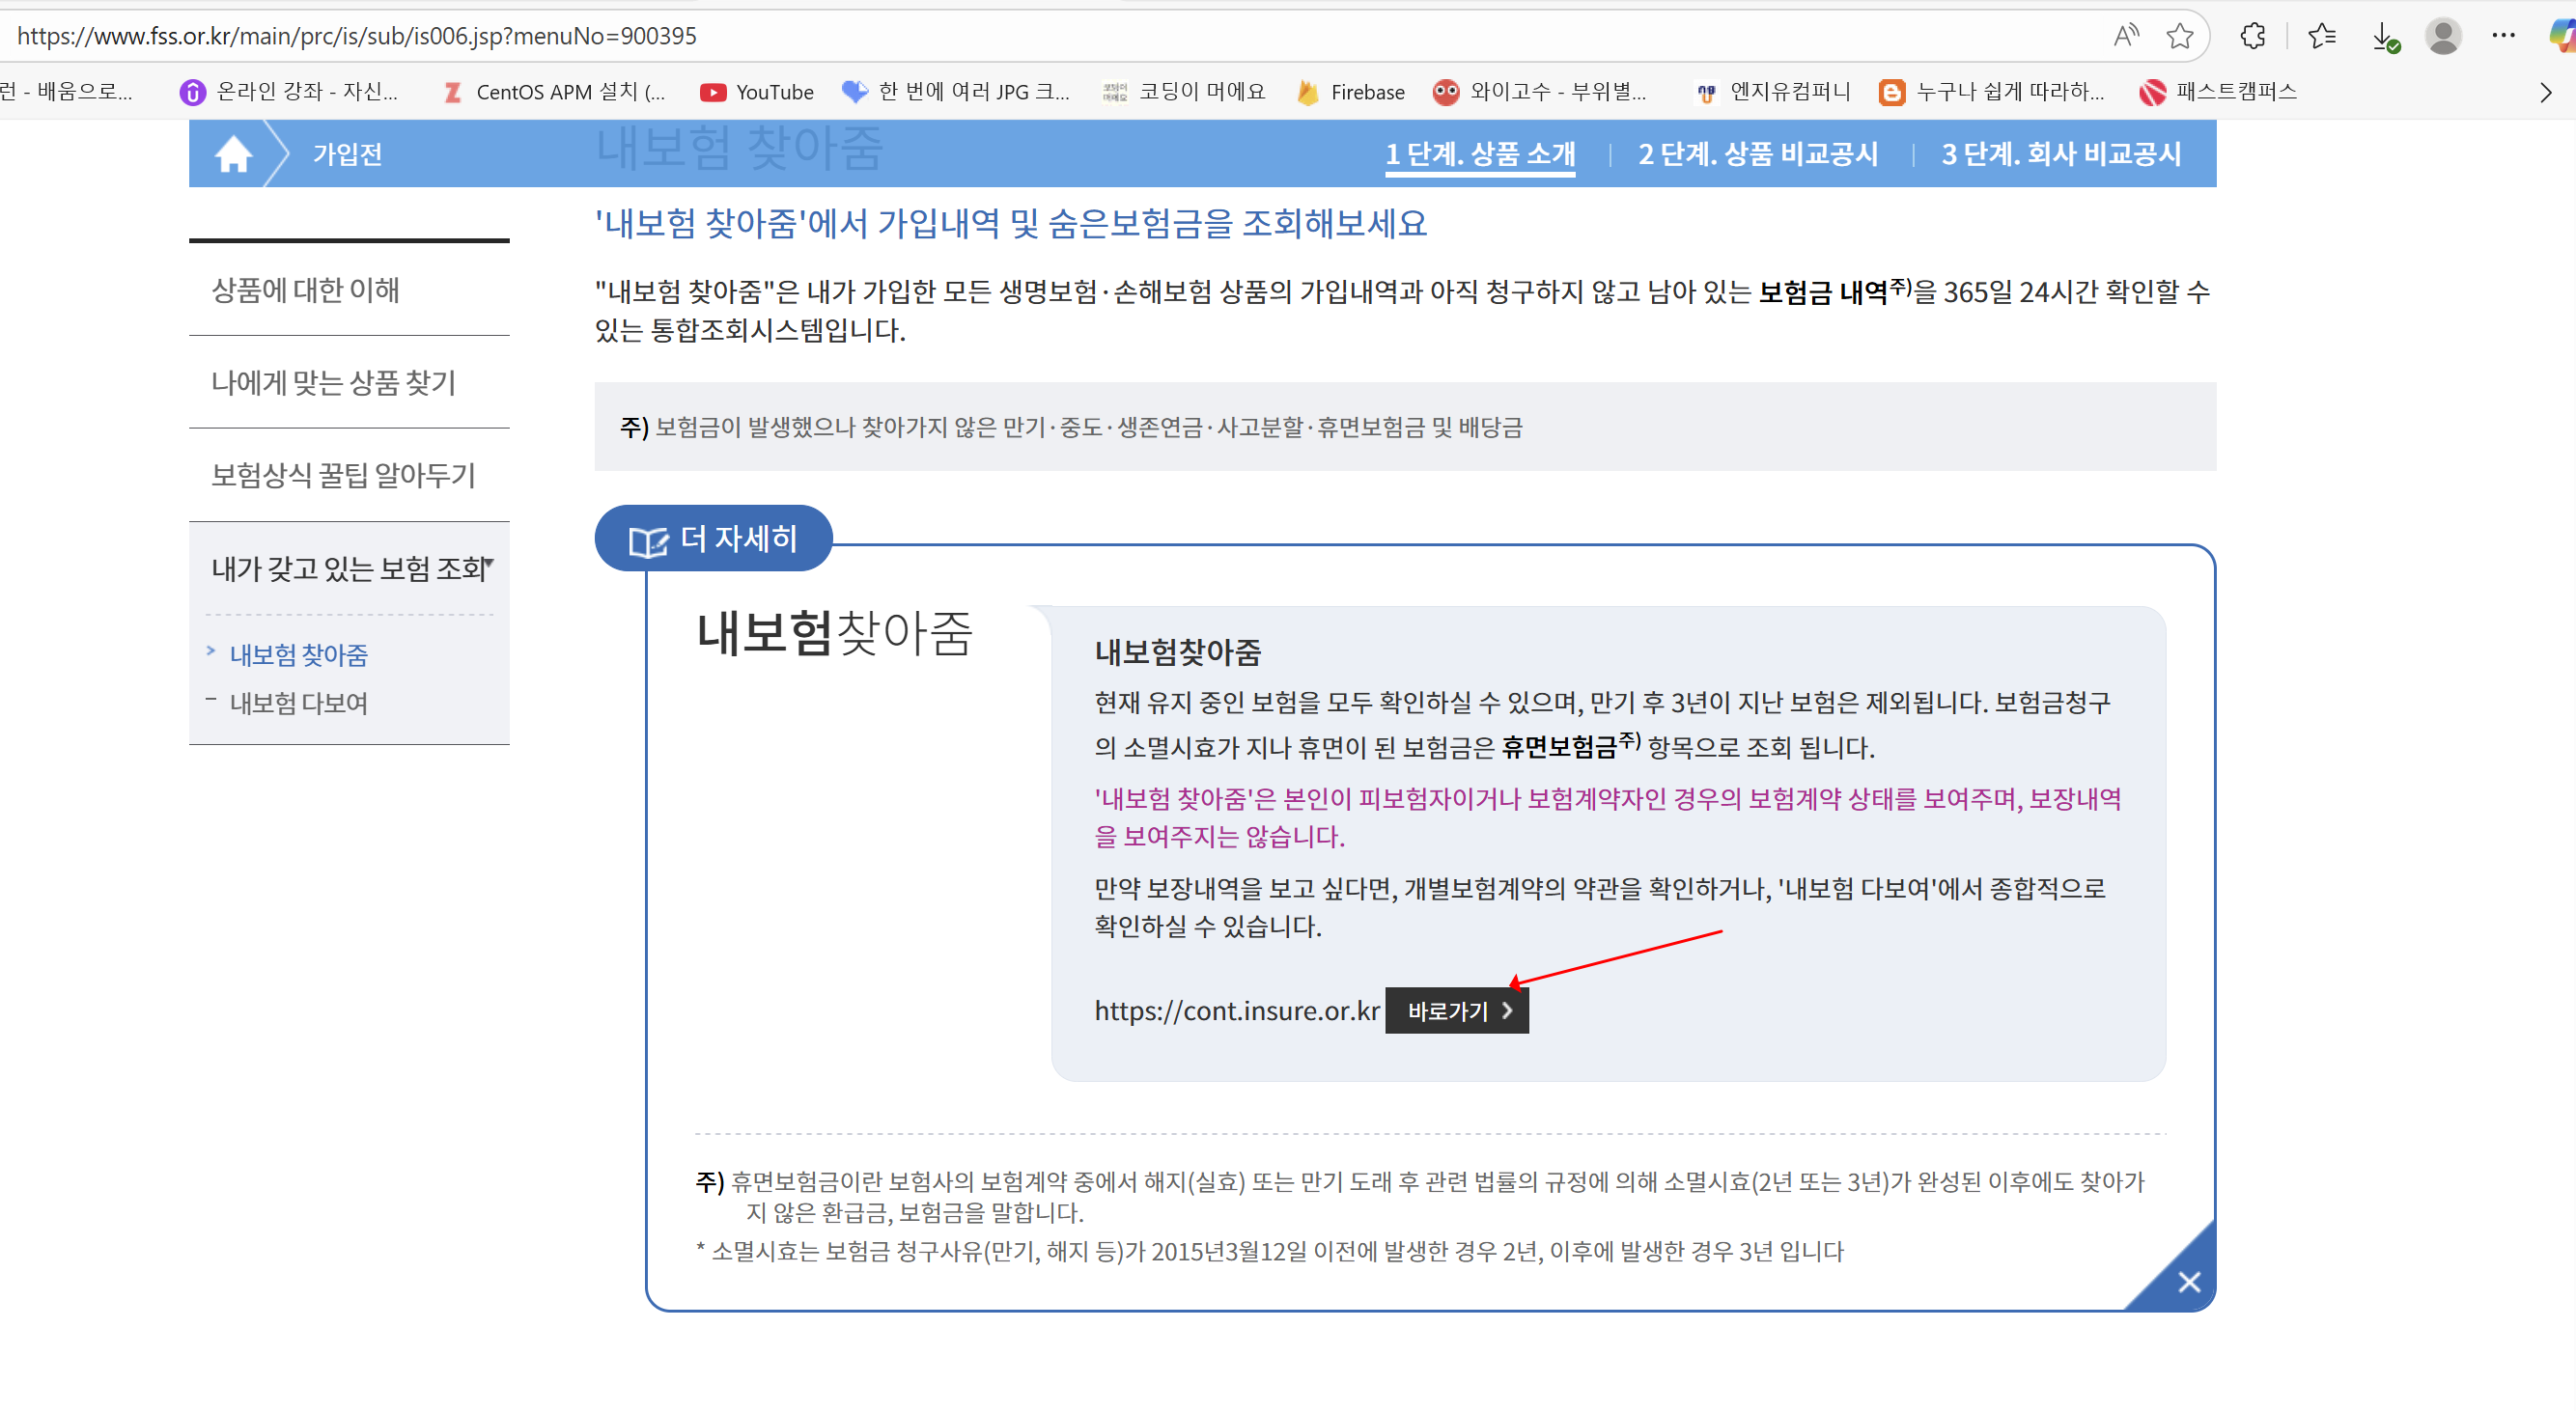Image resolution: width=2576 pixels, height=1411 pixels.
Task: Open the favorites list icon
Action: pyautogui.click(x=2321, y=36)
